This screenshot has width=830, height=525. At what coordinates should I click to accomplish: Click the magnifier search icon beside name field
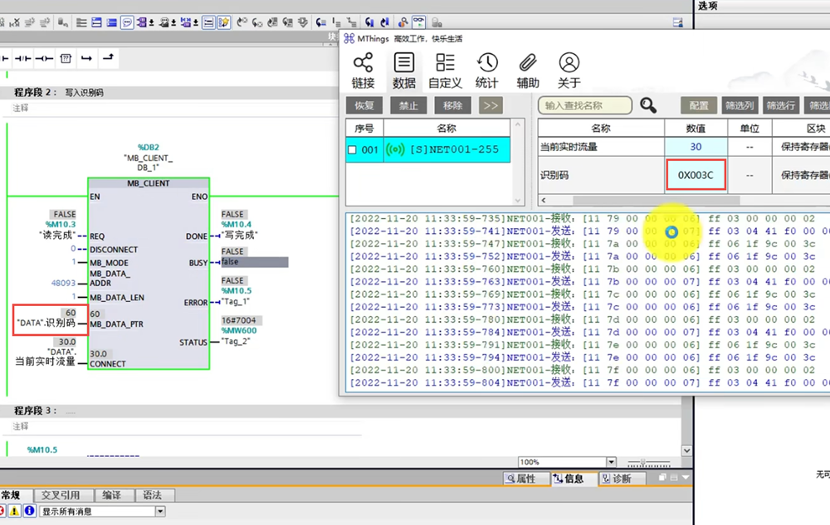(648, 105)
